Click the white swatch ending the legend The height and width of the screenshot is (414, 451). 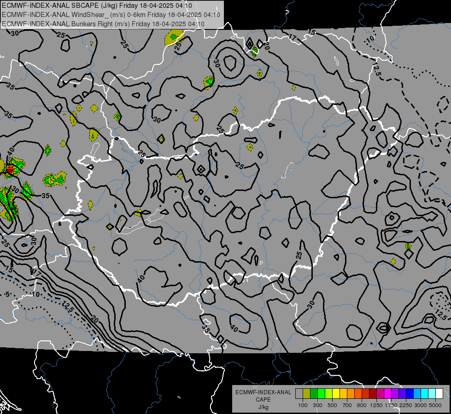tap(439, 393)
